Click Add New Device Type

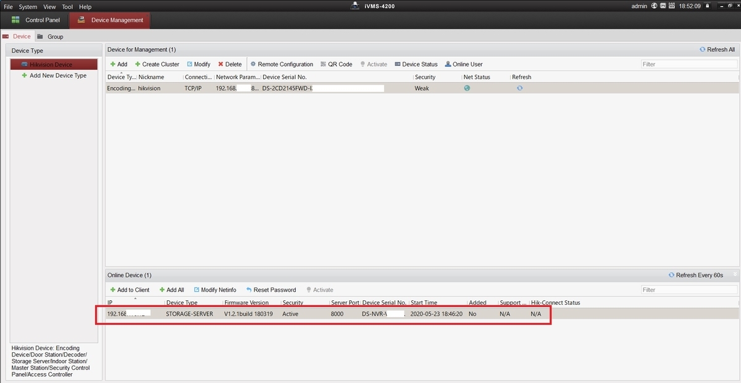click(x=54, y=75)
